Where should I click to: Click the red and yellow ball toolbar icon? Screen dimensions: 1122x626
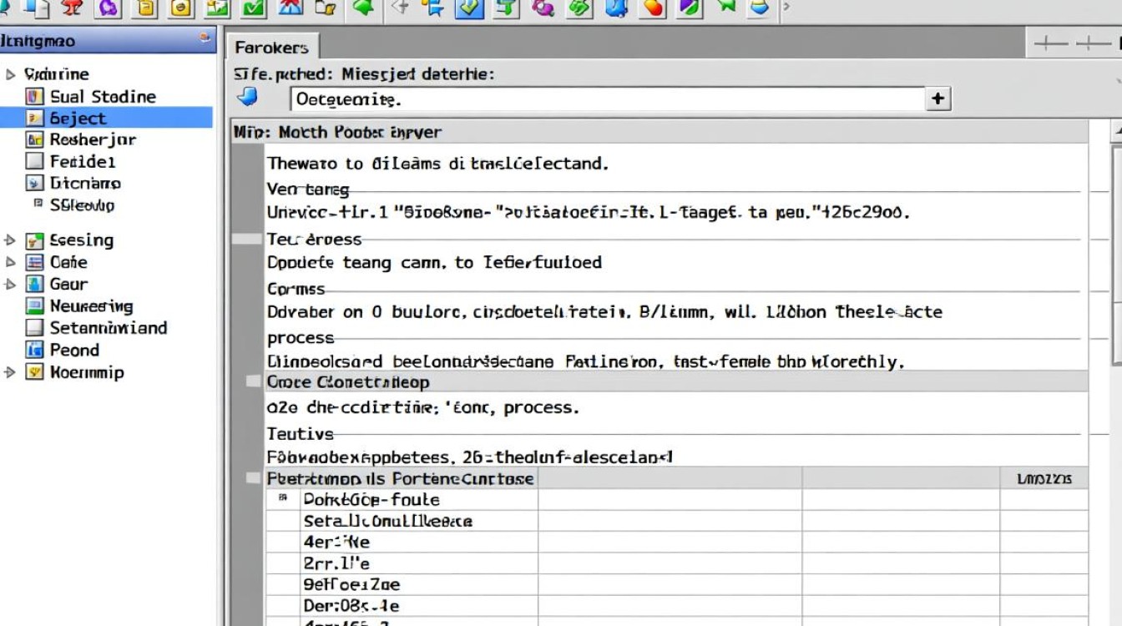point(654,8)
